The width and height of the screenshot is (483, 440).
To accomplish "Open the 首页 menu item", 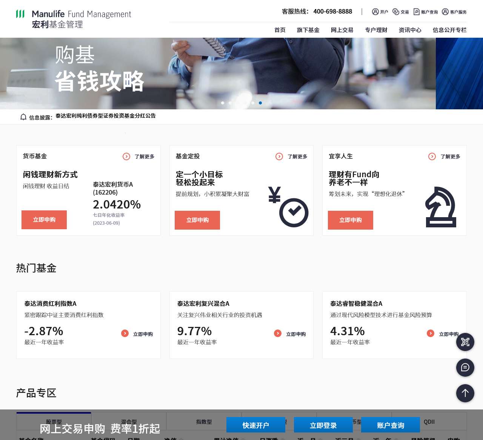I will 280,30.
